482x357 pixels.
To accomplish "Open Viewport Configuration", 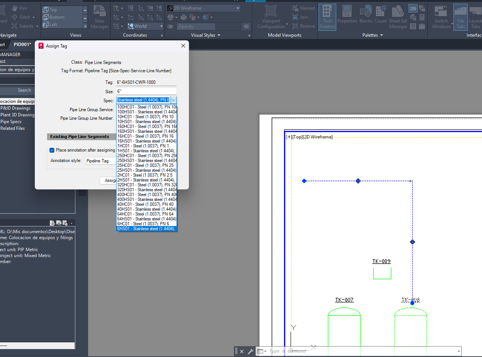I will point(271,17).
